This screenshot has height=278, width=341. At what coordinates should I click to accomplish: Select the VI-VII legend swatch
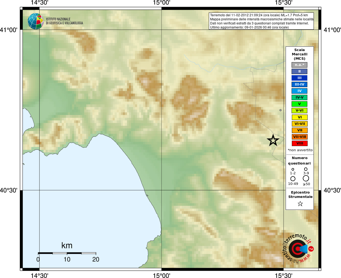pyautogui.click(x=299, y=124)
